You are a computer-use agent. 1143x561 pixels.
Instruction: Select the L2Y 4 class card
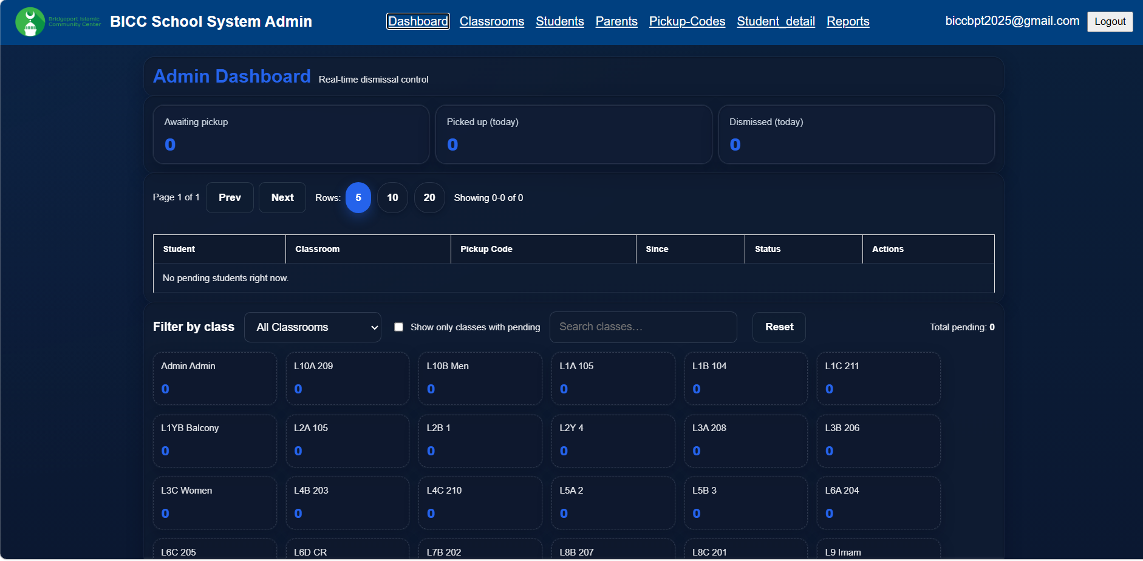tap(613, 441)
